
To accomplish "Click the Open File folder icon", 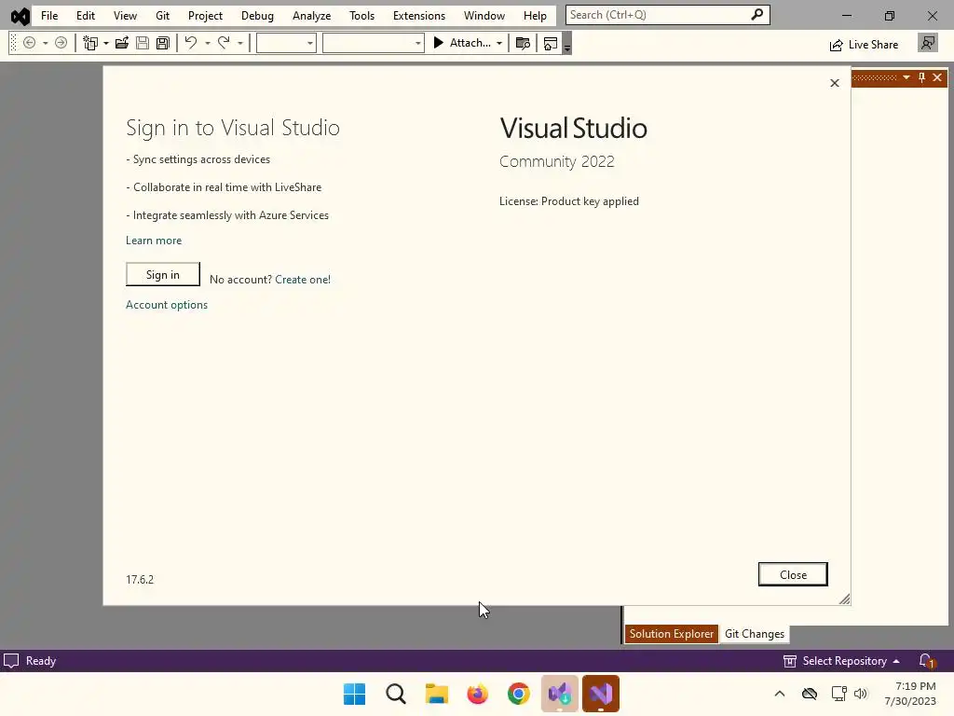I will click(122, 43).
